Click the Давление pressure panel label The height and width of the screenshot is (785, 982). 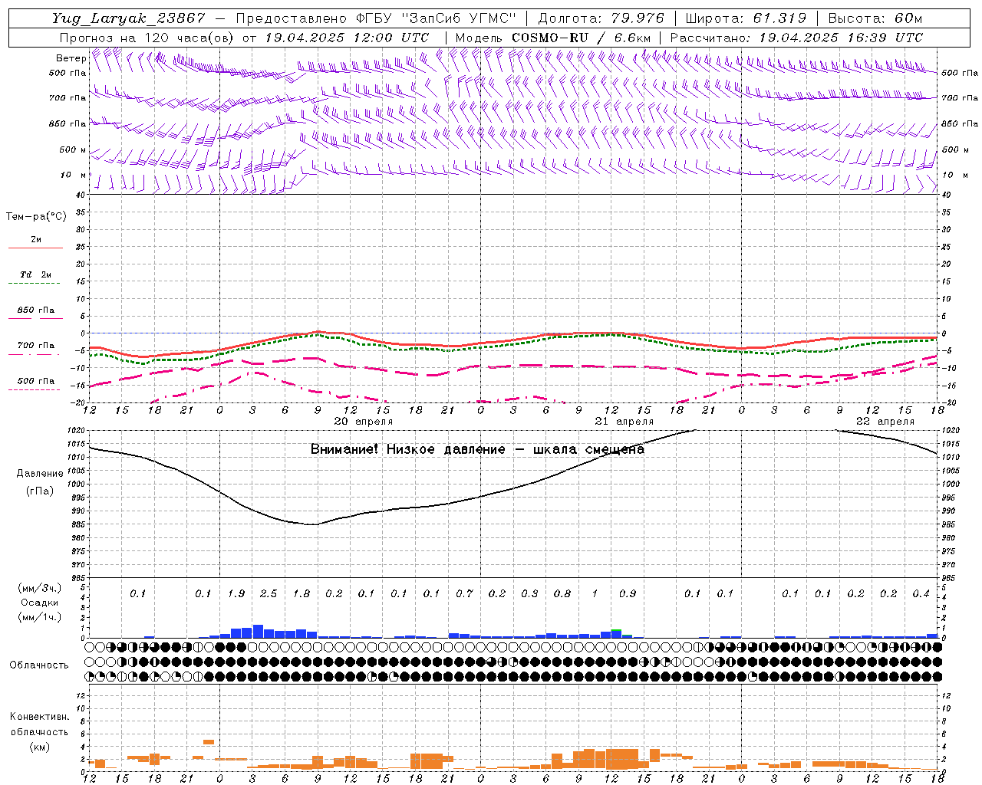[x=40, y=474]
